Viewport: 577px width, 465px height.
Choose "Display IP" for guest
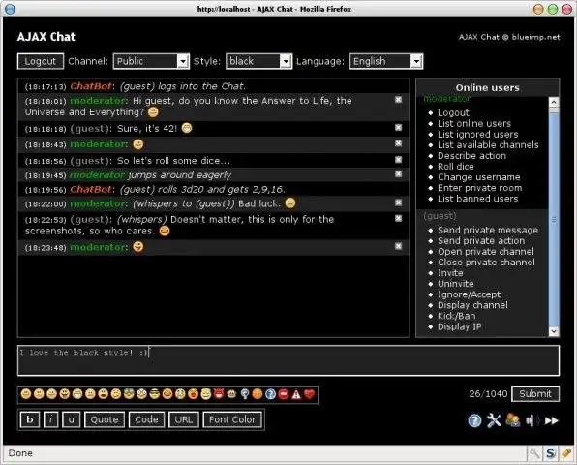coord(459,326)
